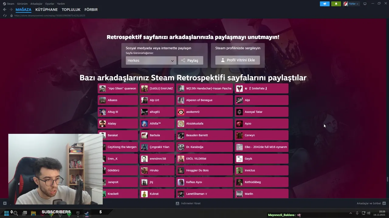Open the Förbir account dropdown
This screenshot has width=389, height=218.
(x=351, y=4)
